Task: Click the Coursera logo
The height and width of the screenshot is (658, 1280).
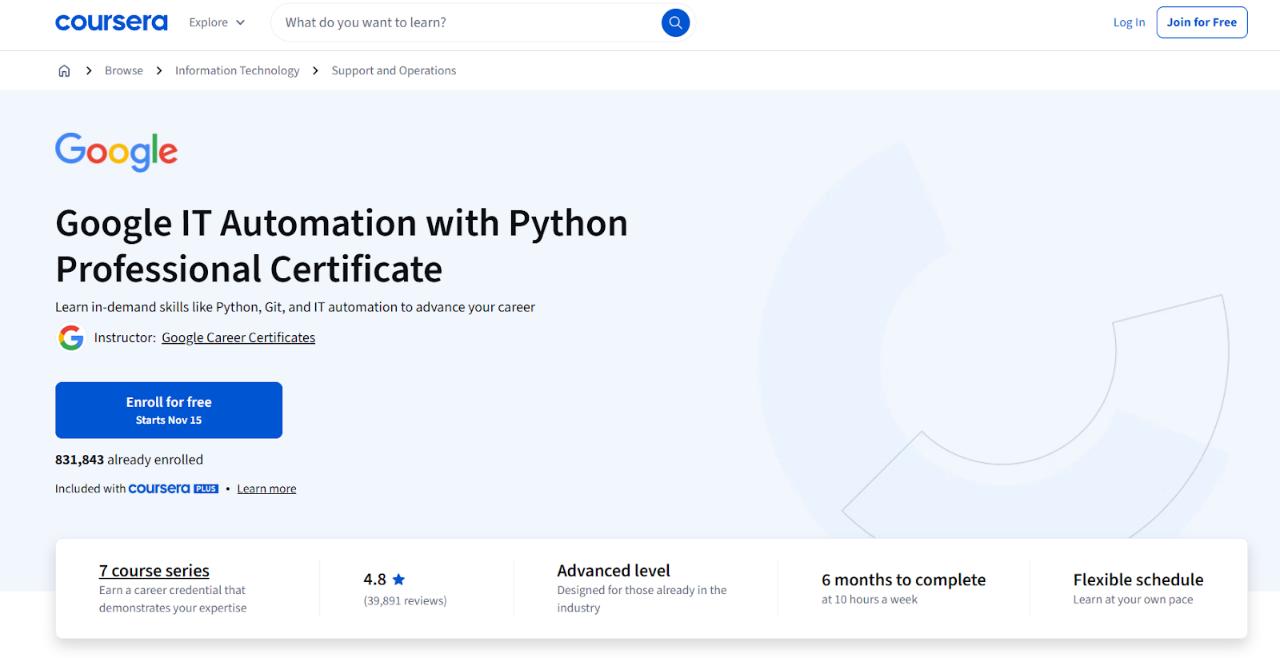Action: click(x=111, y=22)
